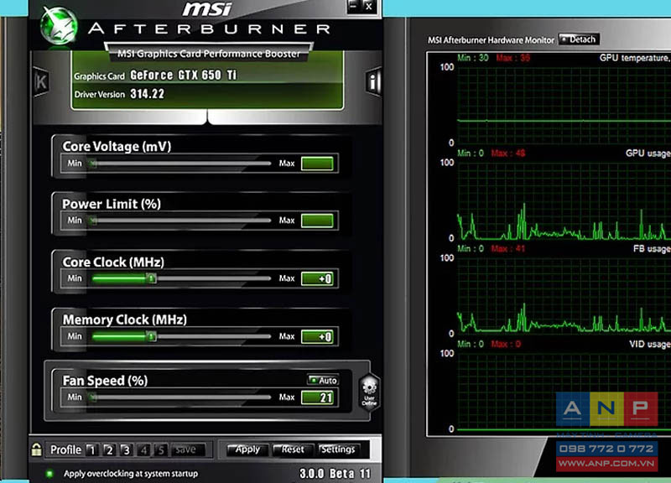The image size is (671, 483).
Task: Click the Fan Speed slider handle
Action: (x=92, y=397)
